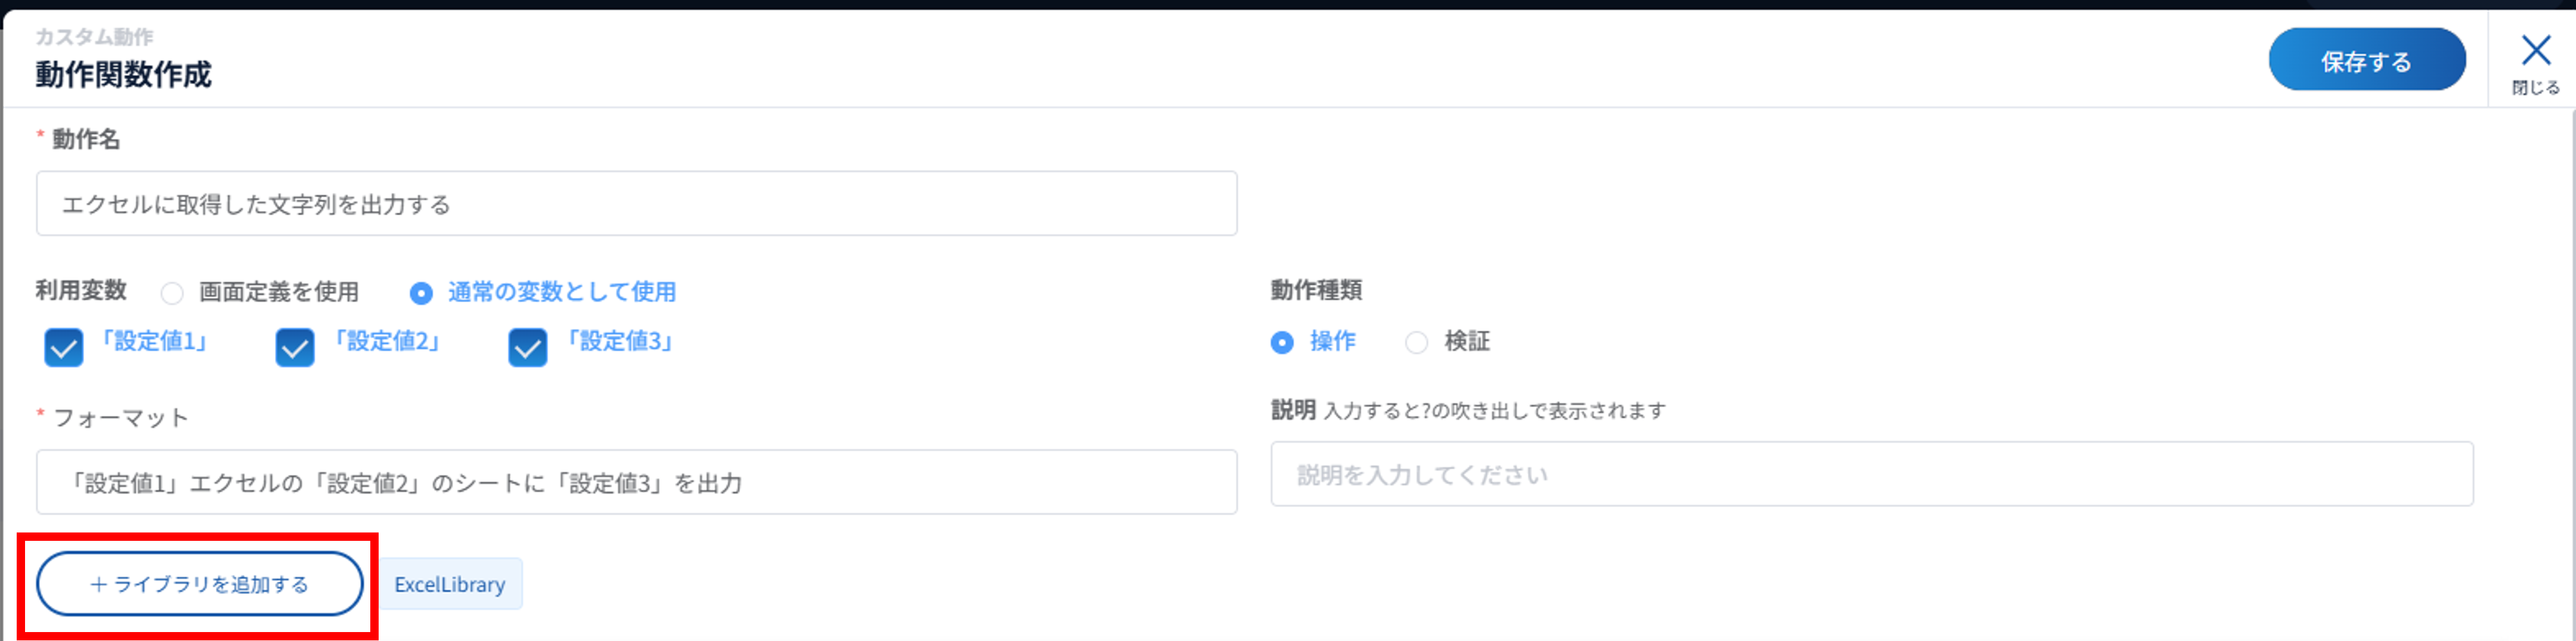Click the 動作種類 section label
The image size is (2576, 641).
[x=1316, y=291]
